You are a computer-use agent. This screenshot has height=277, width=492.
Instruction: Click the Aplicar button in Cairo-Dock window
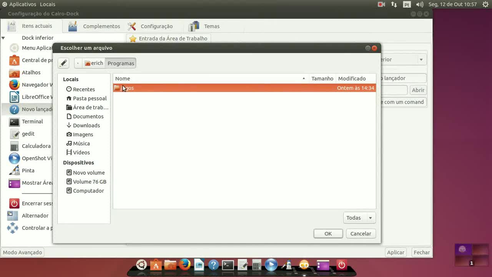396,252
